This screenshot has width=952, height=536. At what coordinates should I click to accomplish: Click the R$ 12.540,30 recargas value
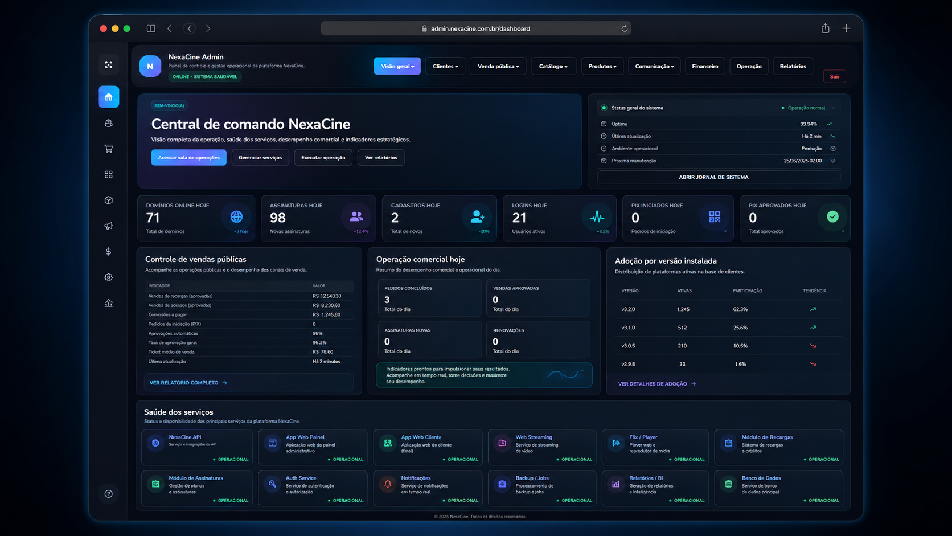(327, 296)
